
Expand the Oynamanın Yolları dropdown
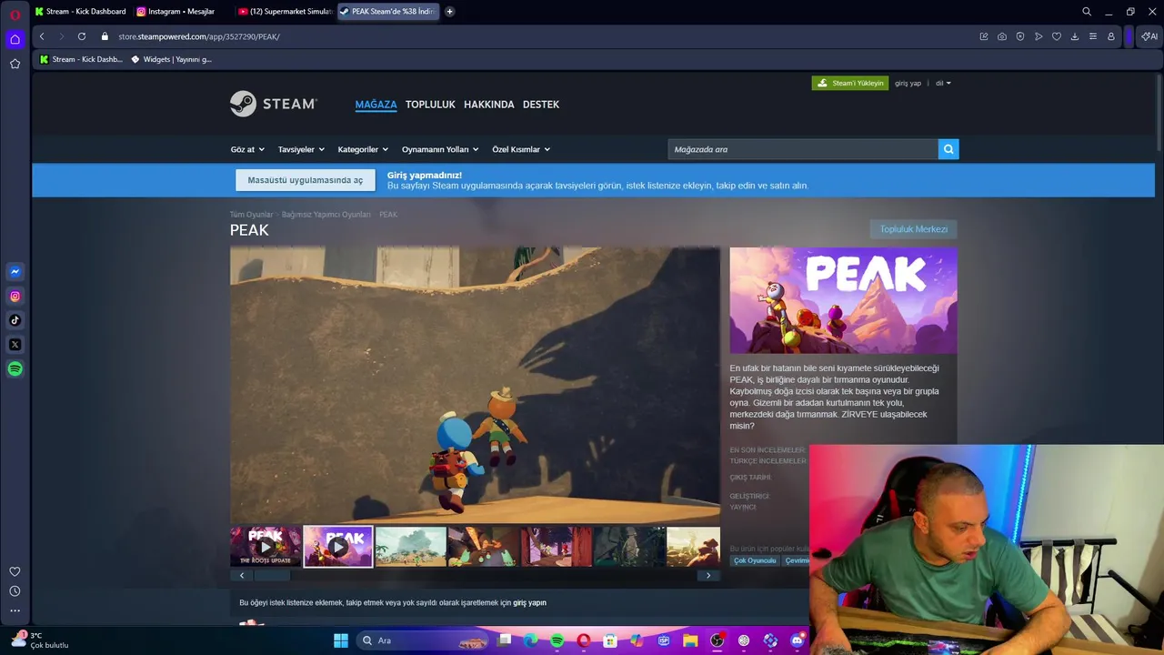[440, 149]
